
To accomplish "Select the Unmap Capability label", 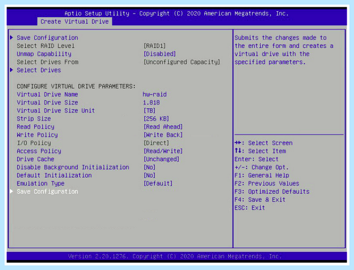I will pos(44,54).
